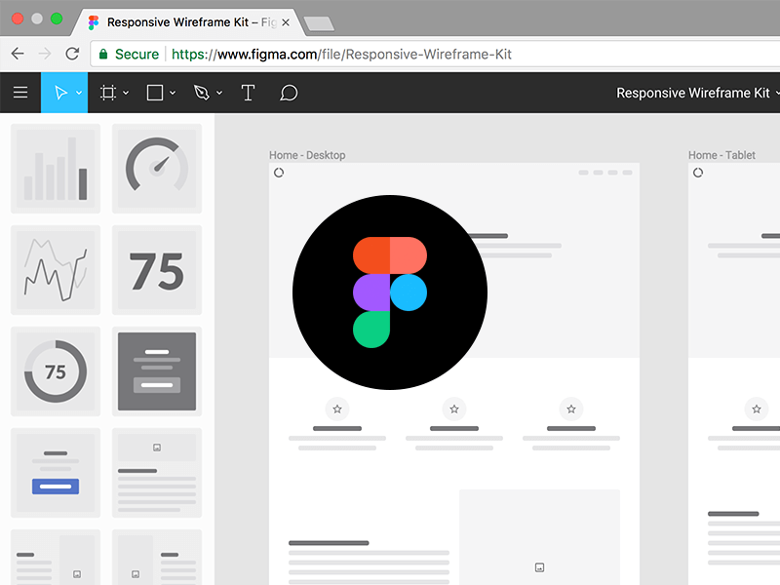Select the Text tool

pos(248,93)
